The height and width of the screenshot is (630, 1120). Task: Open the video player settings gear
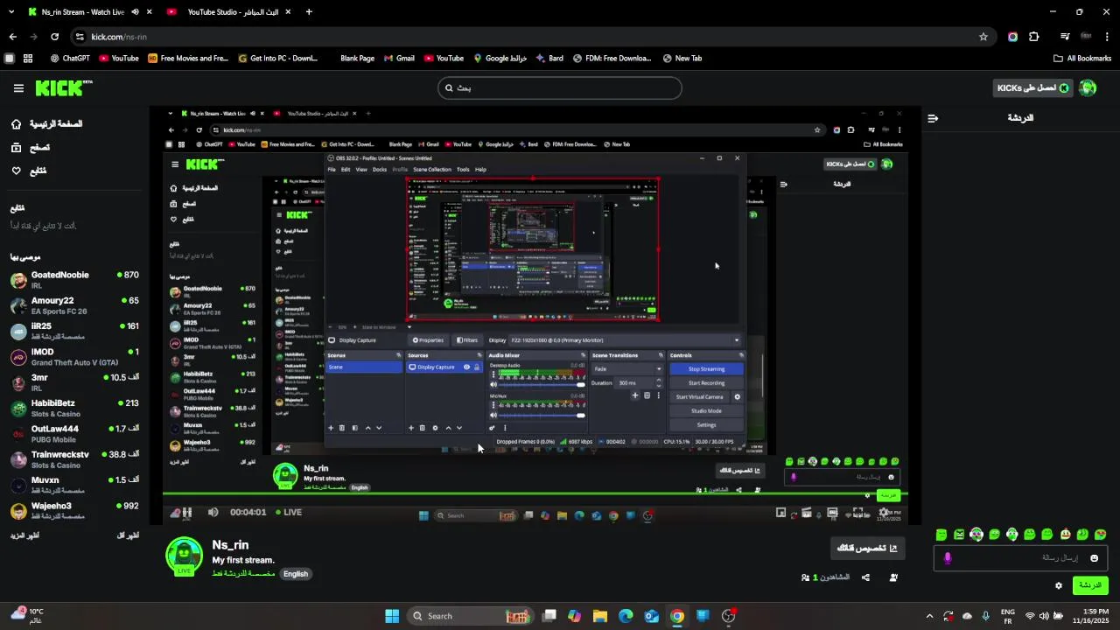pyautogui.click(x=884, y=513)
